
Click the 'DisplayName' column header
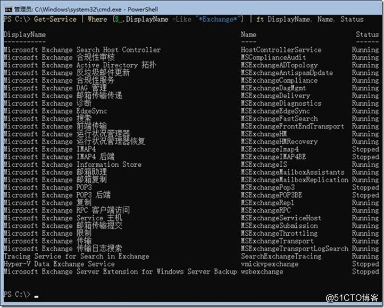(25, 35)
